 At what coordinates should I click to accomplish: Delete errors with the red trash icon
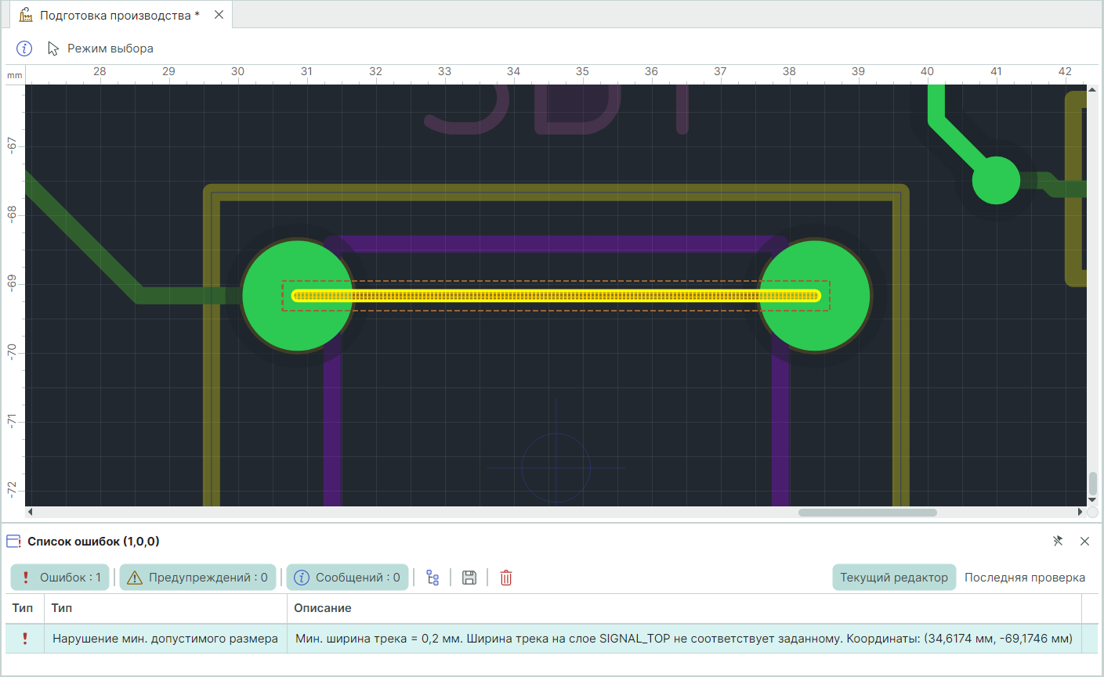click(506, 578)
